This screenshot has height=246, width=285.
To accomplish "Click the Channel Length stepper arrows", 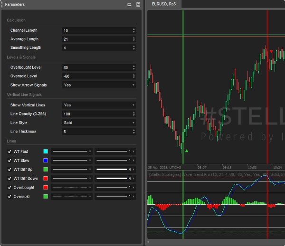I will (x=134, y=30).
